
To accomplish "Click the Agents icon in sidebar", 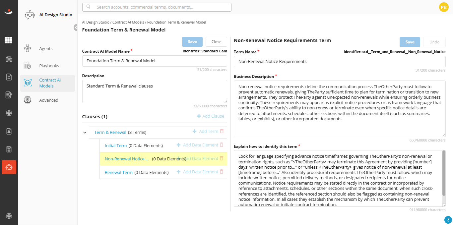I will [x=28, y=48].
